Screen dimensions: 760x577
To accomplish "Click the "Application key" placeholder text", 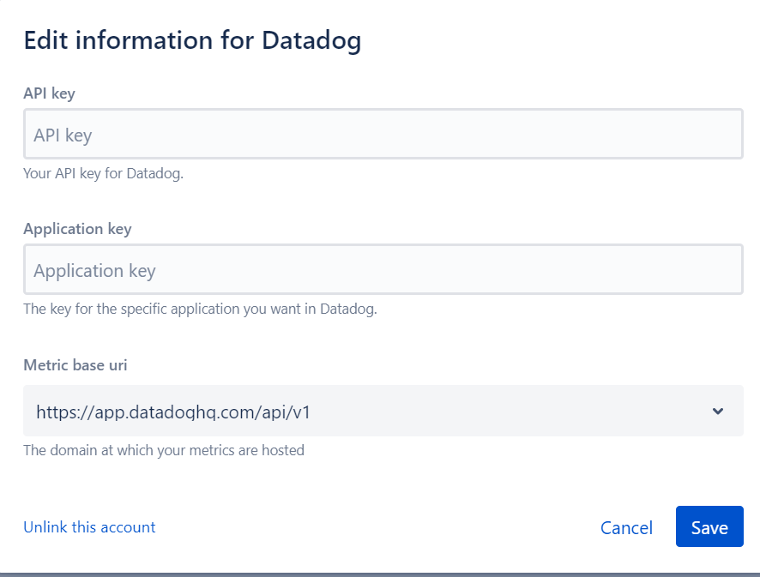I will pos(94,271).
